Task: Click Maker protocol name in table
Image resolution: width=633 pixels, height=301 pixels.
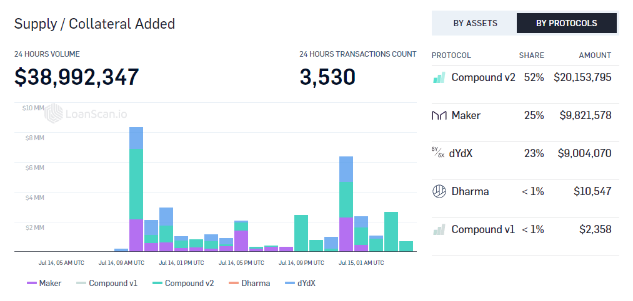Action: [x=466, y=115]
